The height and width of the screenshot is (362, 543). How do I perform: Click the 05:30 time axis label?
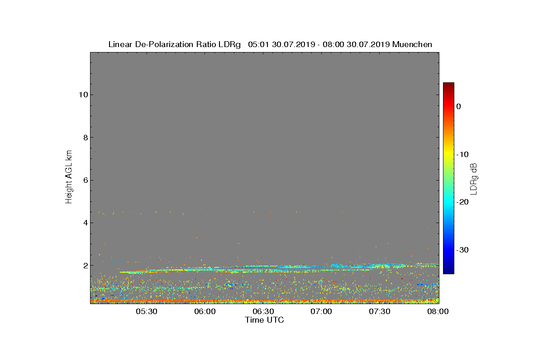click(147, 312)
